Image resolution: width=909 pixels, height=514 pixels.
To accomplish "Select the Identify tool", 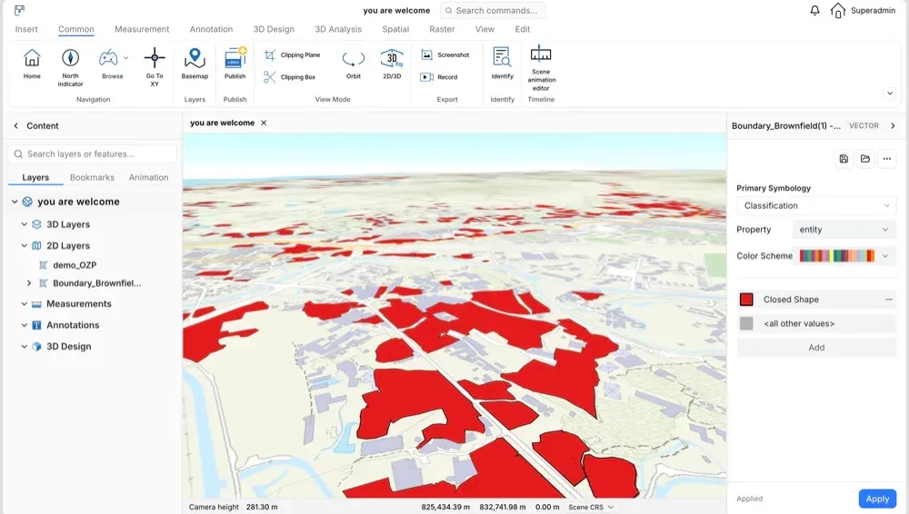I will pyautogui.click(x=502, y=57).
